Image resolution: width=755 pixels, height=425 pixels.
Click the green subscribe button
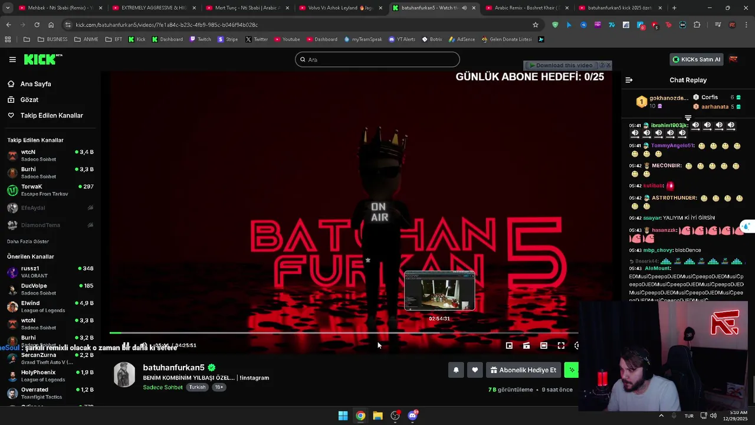(x=571, y=370)
